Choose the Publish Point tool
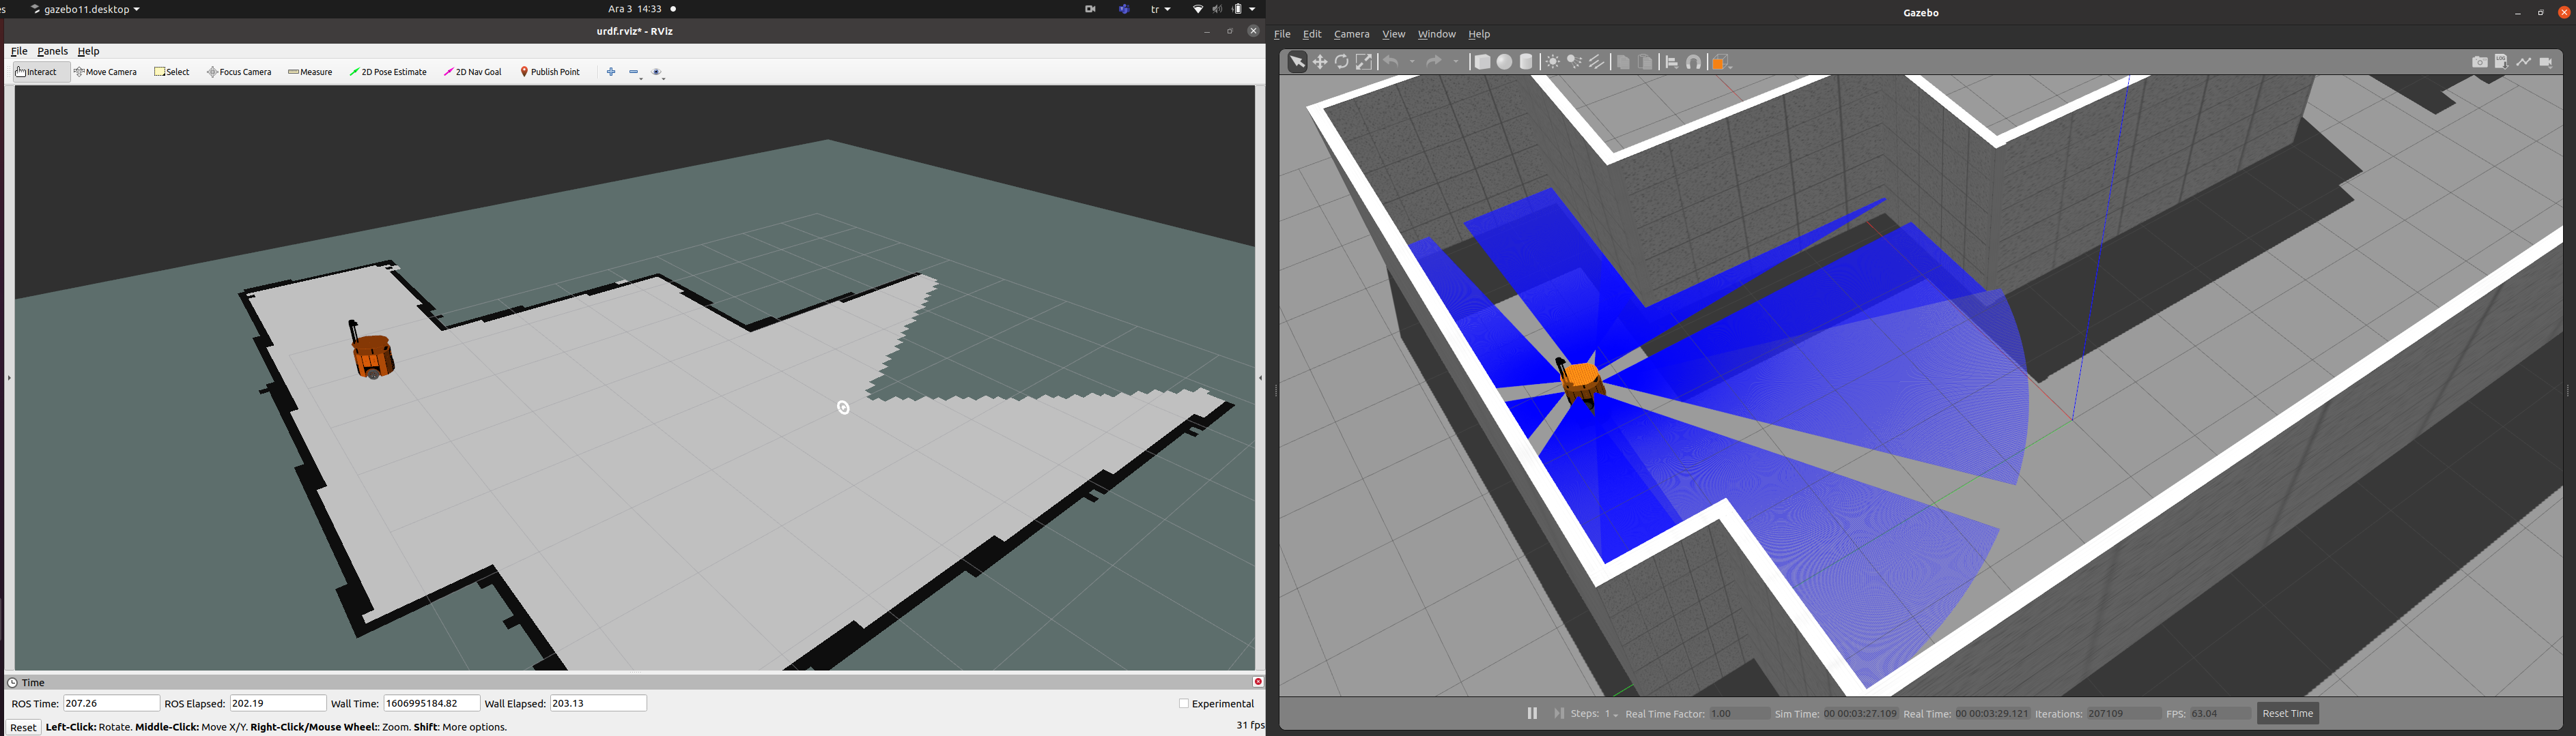The width and height of the screenshot is (2576, 736). click(550, 72)
